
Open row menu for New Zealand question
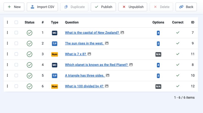click(7, 33)
